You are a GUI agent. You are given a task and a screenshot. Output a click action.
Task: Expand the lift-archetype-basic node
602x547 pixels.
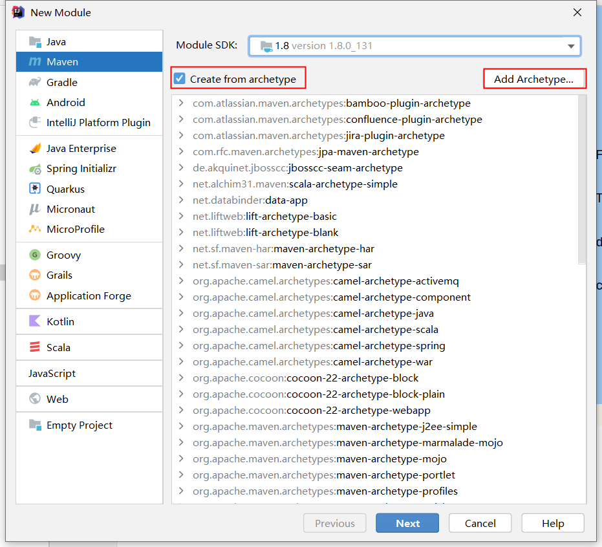point(181,216)
